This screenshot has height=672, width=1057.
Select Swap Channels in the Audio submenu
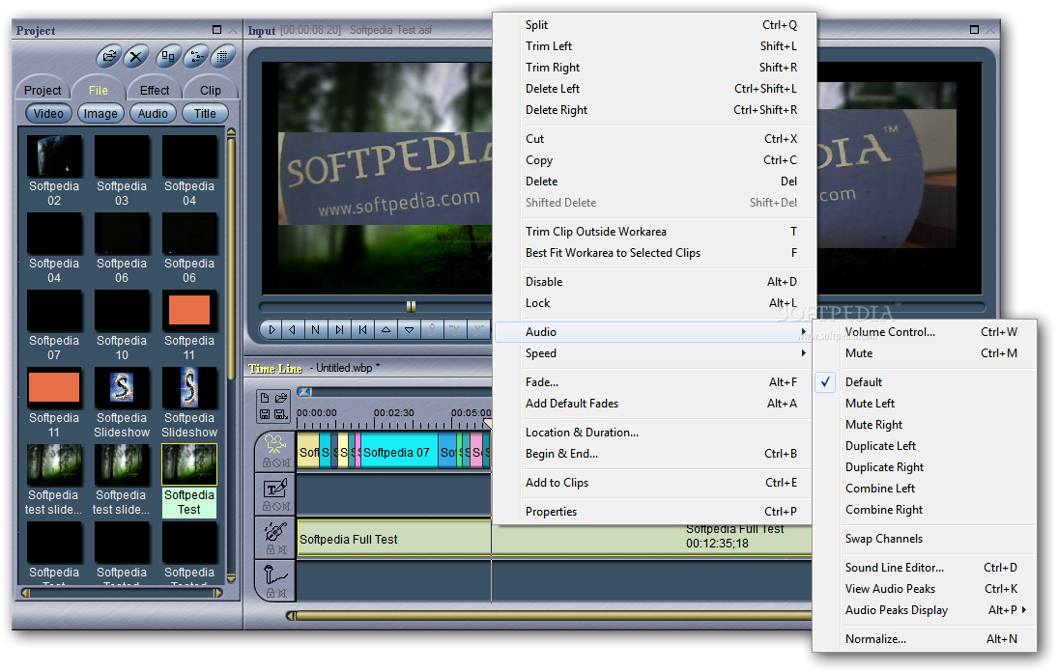pyautogui.click(x=925, y=539)
